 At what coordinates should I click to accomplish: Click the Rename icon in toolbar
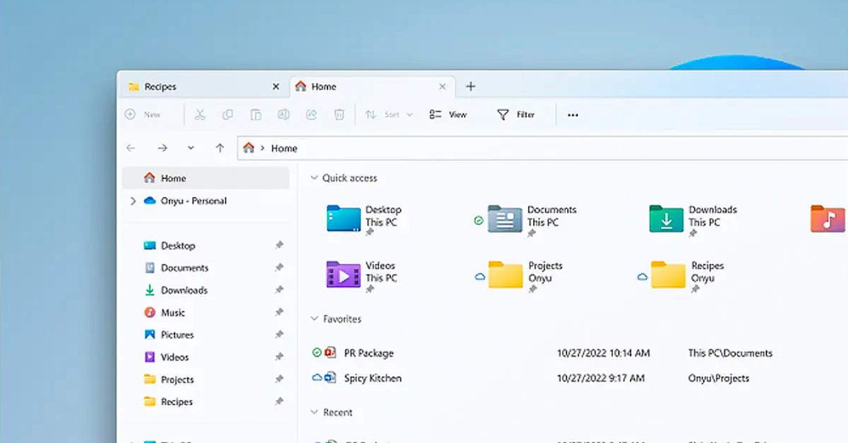coord(283,115)
